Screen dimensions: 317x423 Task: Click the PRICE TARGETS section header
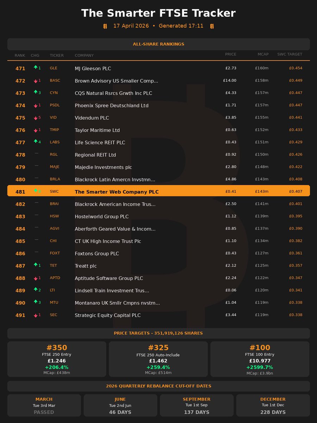(158, 333)
